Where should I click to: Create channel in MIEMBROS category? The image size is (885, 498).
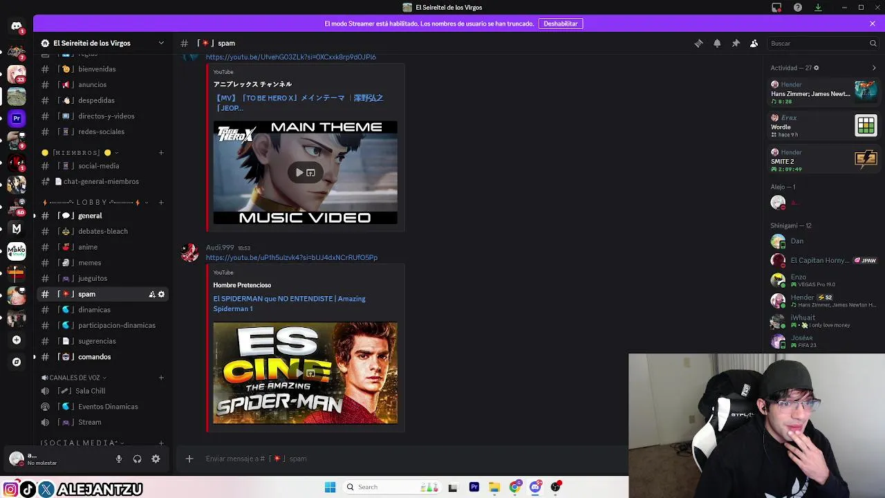click(x=161, y=152)
